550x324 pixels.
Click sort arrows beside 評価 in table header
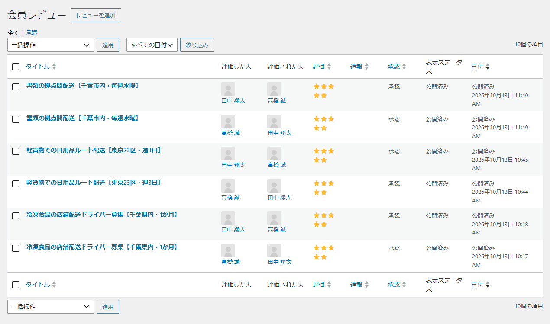pos(329,67)
